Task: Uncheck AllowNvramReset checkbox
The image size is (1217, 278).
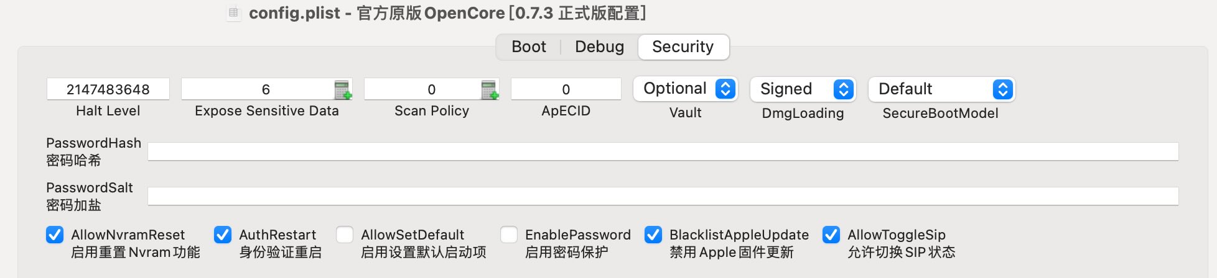Action: click(x=55, y=235)
